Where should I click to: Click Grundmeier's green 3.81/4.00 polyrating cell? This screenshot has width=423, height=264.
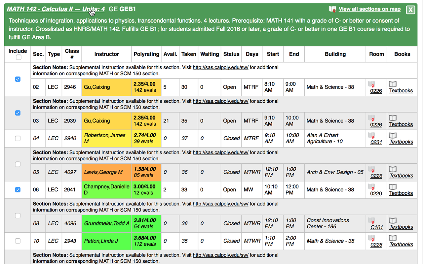(x=146, y=223)
